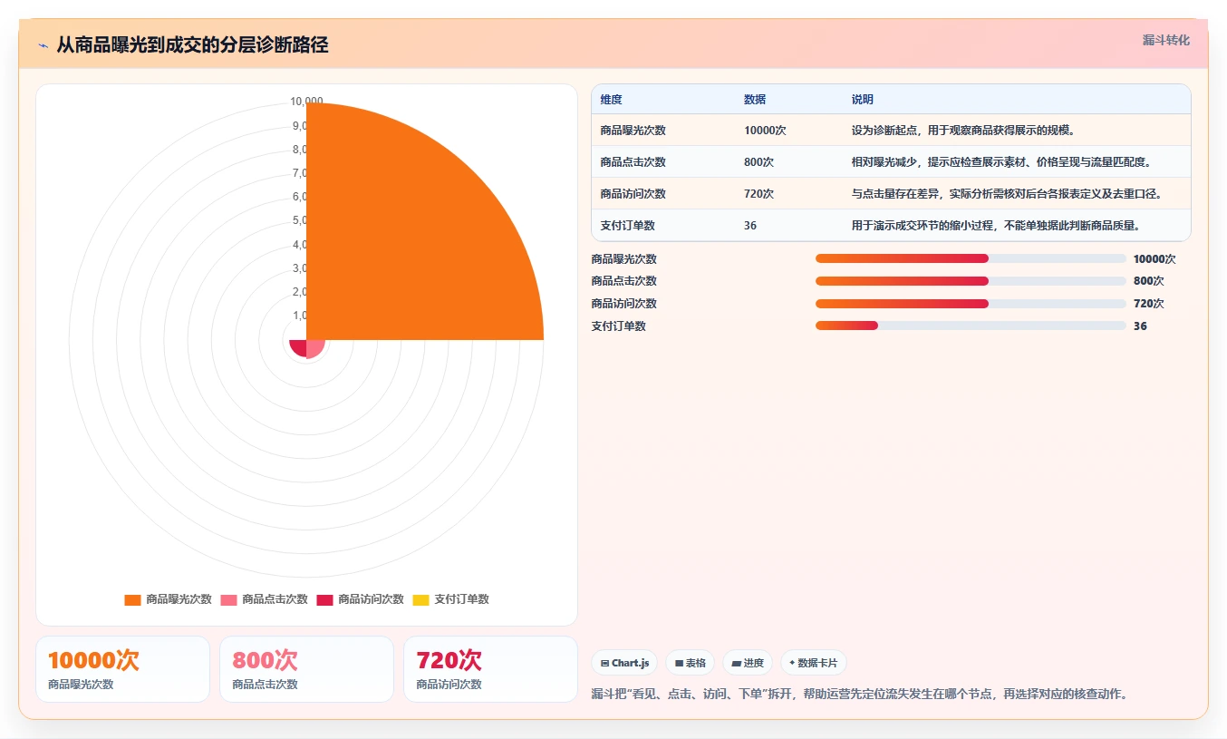Click the 说明 column header
Viewport: 1227px width, 739px height.
tap(862, 100)
